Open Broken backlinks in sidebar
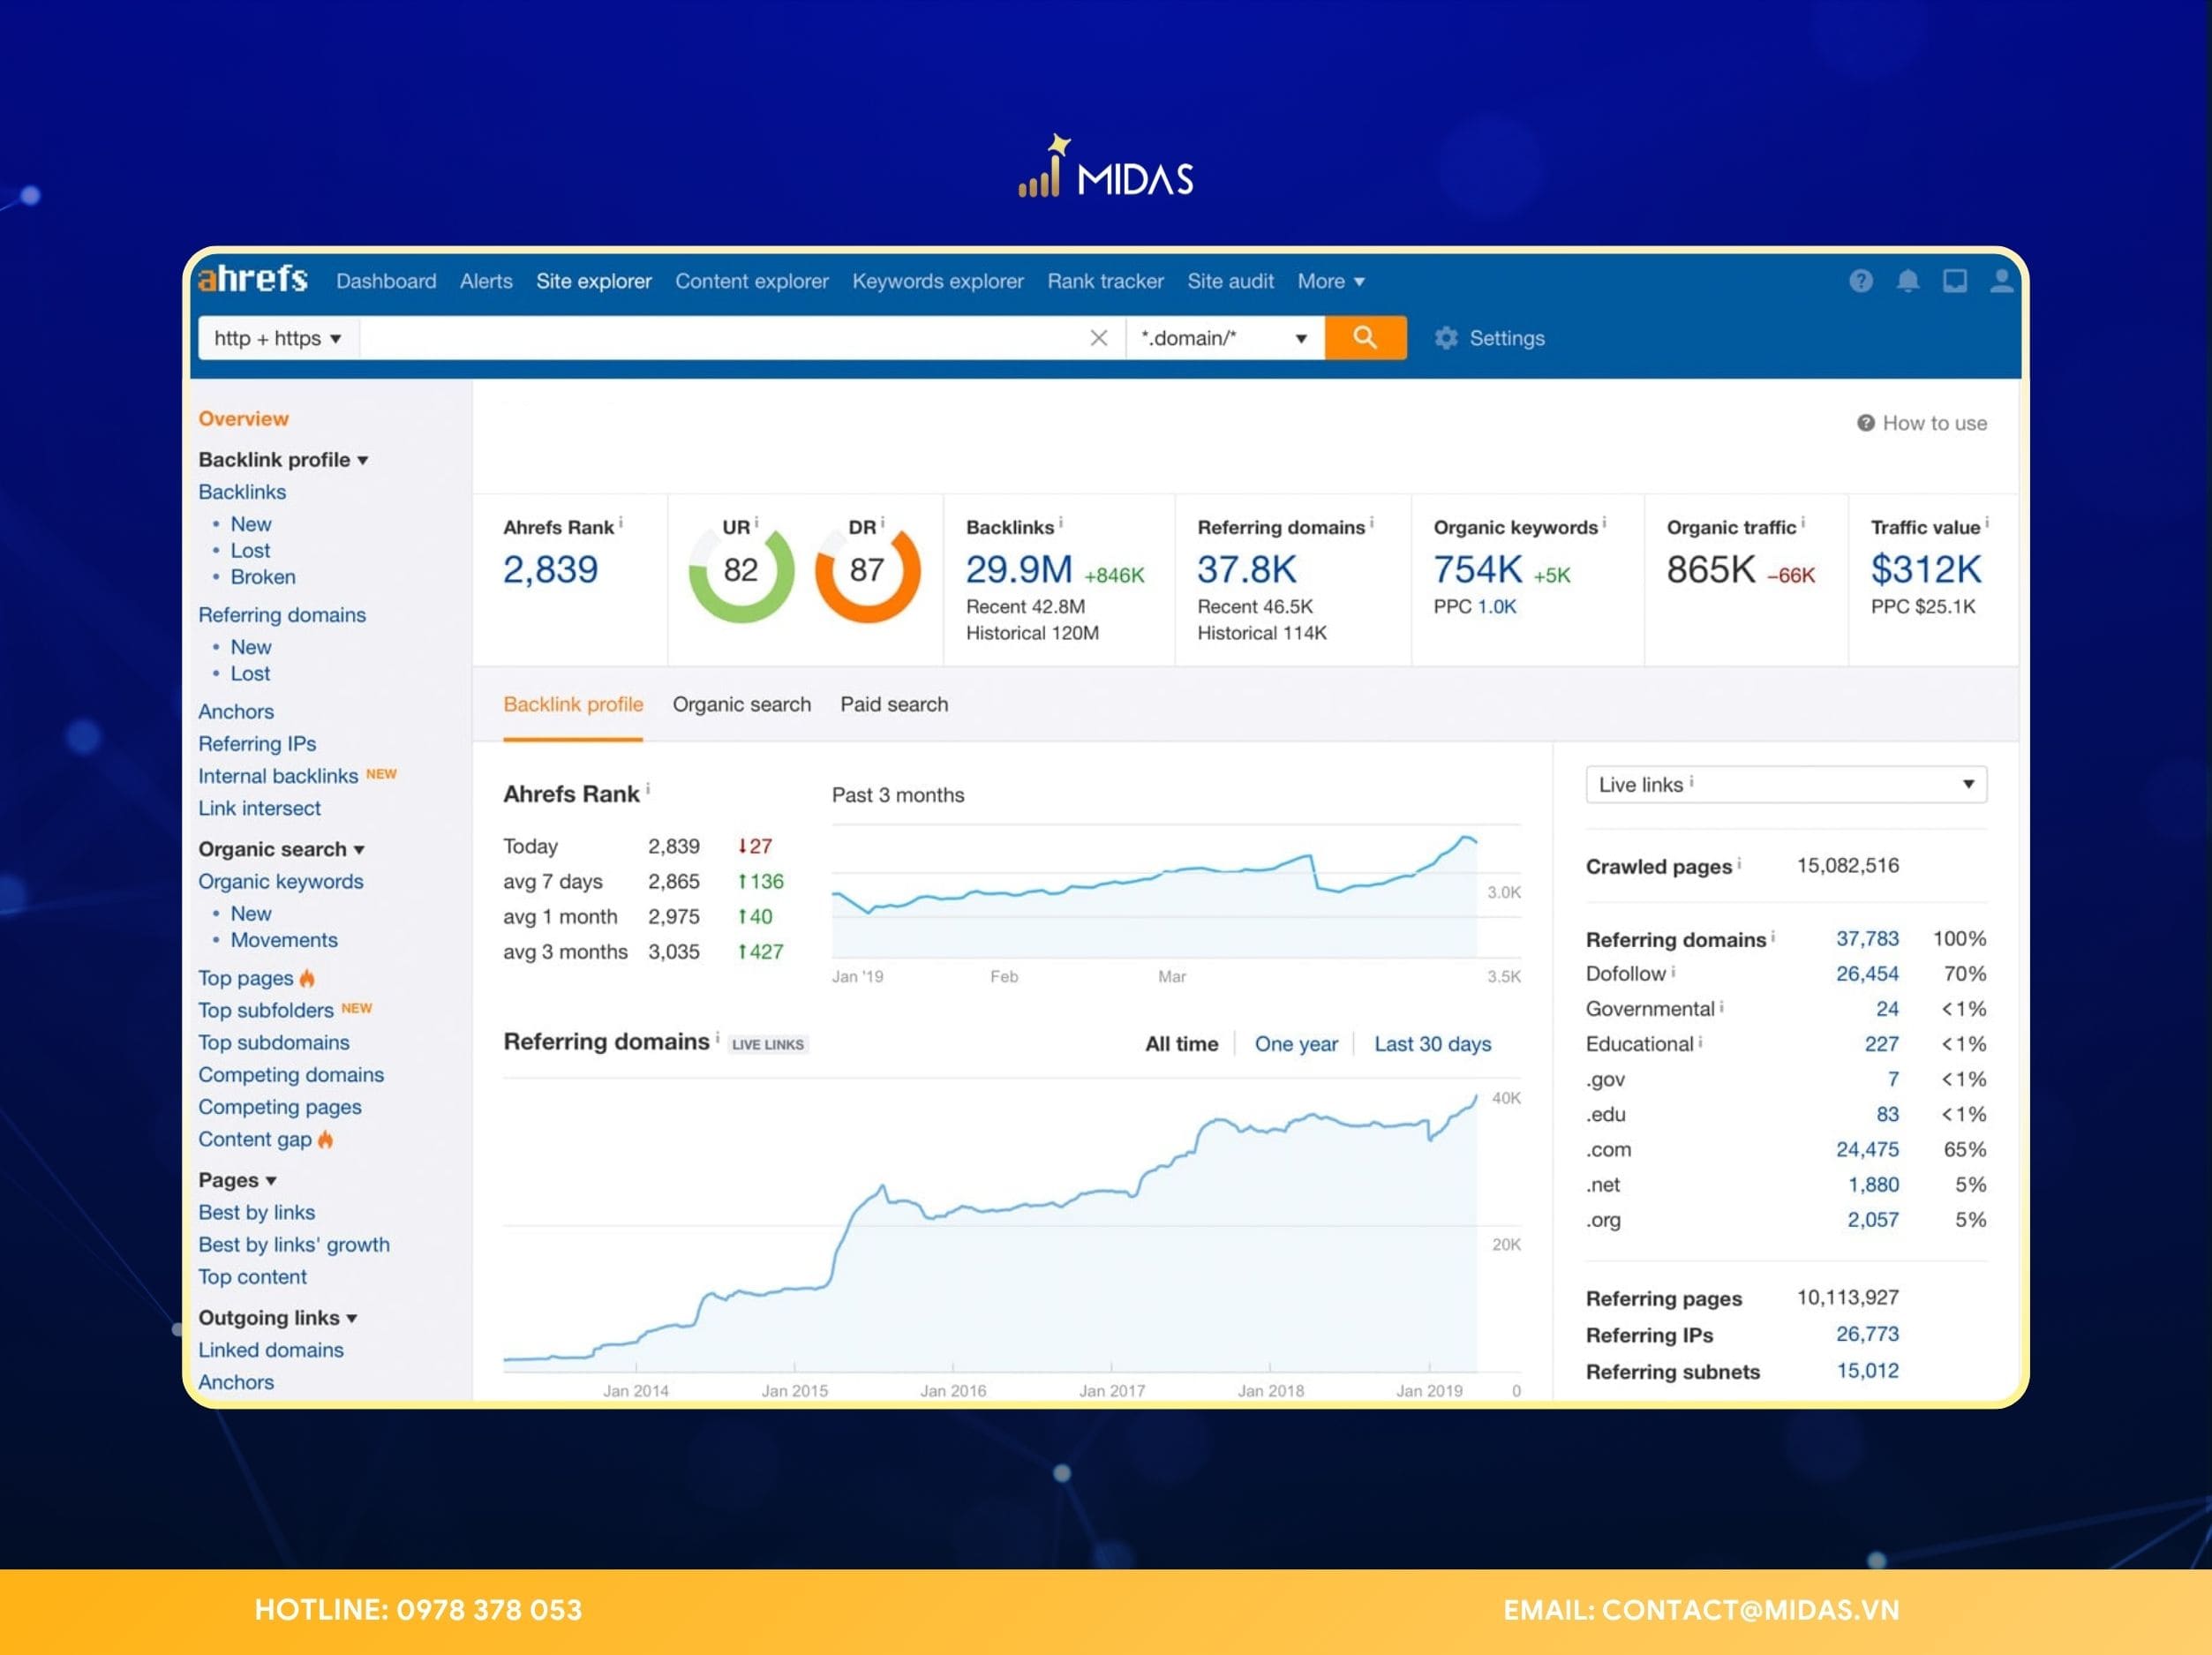 click(263, 577)
